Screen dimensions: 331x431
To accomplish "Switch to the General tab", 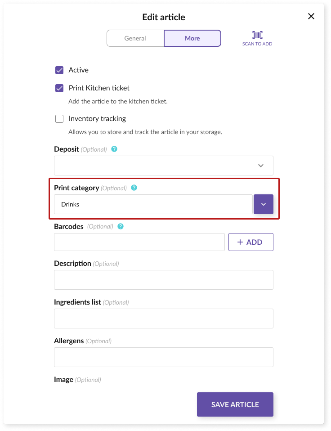I will click(x=135, y=38).
